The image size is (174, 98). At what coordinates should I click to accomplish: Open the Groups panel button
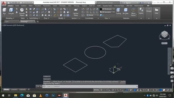149,10
